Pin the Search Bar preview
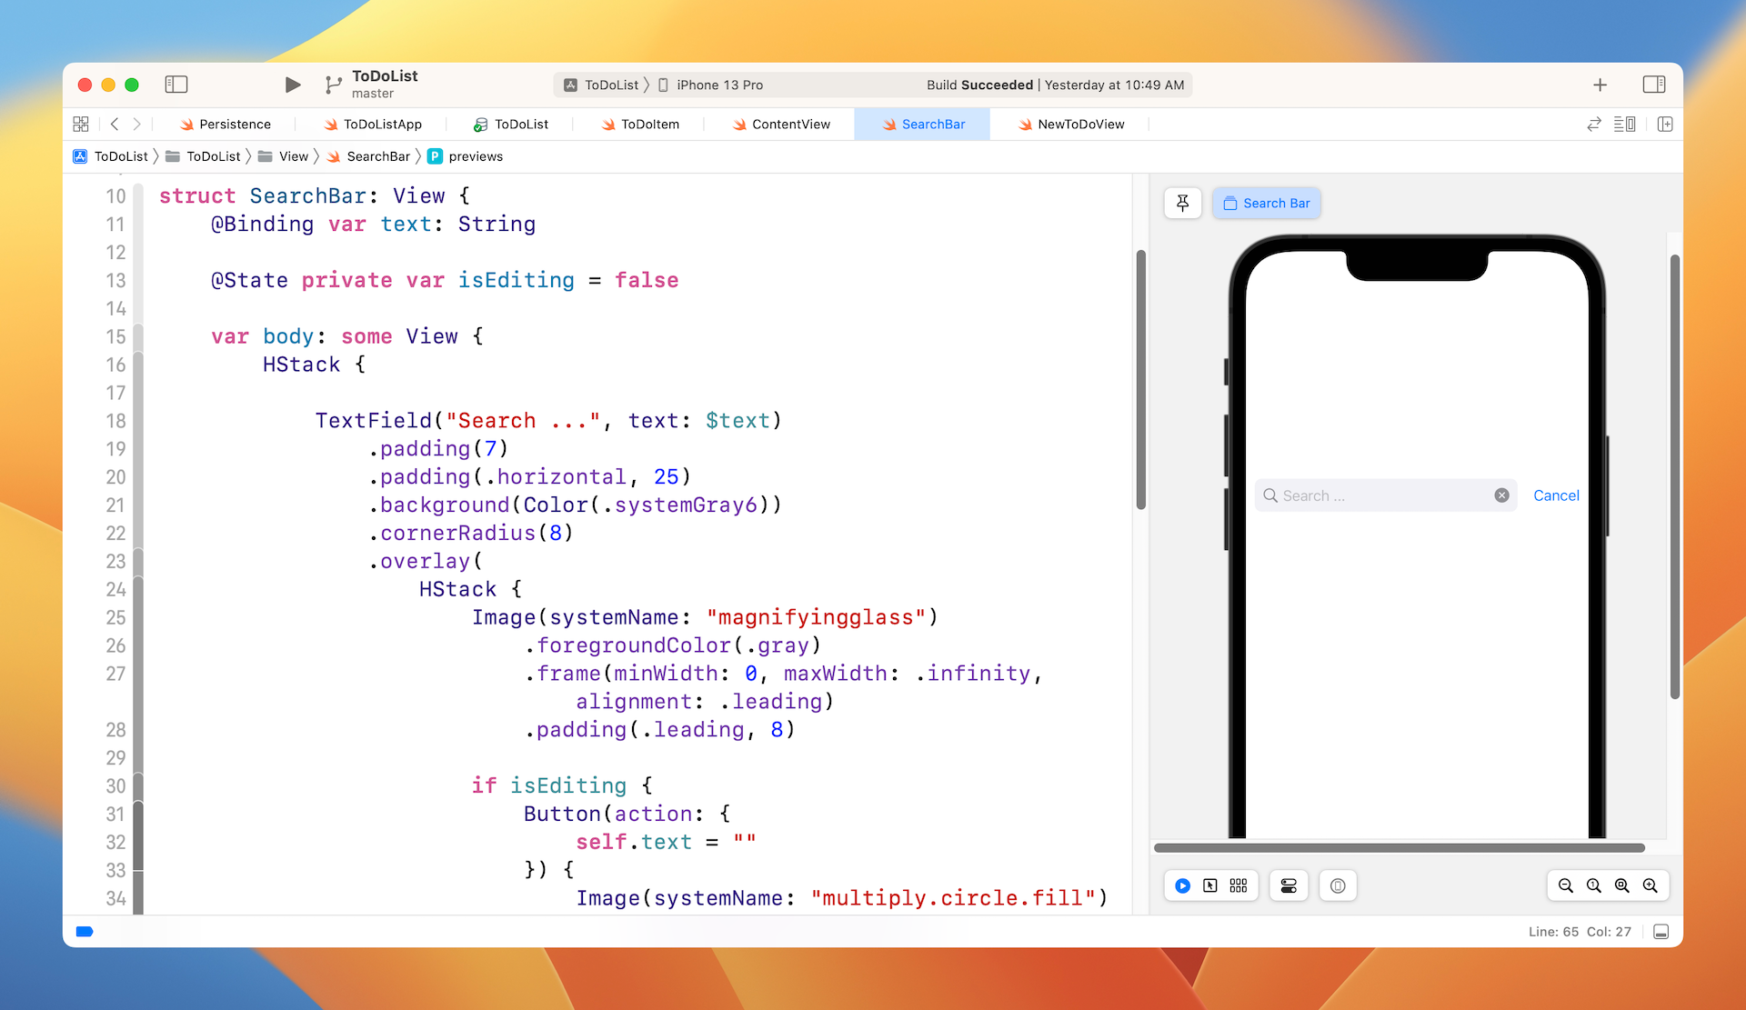Screen dimensions: 1746x1010 pyautogui.click(x=1181, y=203)
